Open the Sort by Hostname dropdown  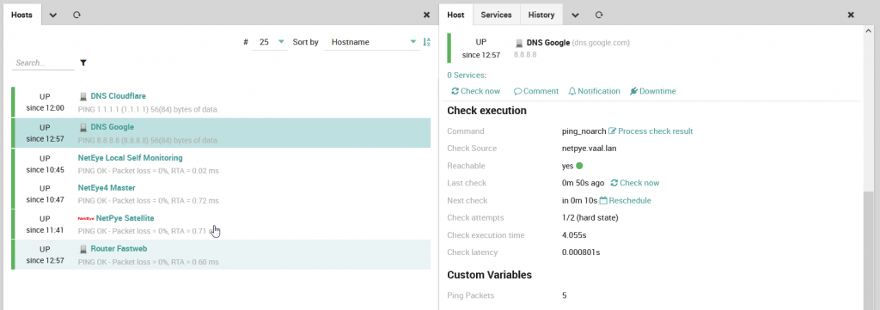point(373,42)
